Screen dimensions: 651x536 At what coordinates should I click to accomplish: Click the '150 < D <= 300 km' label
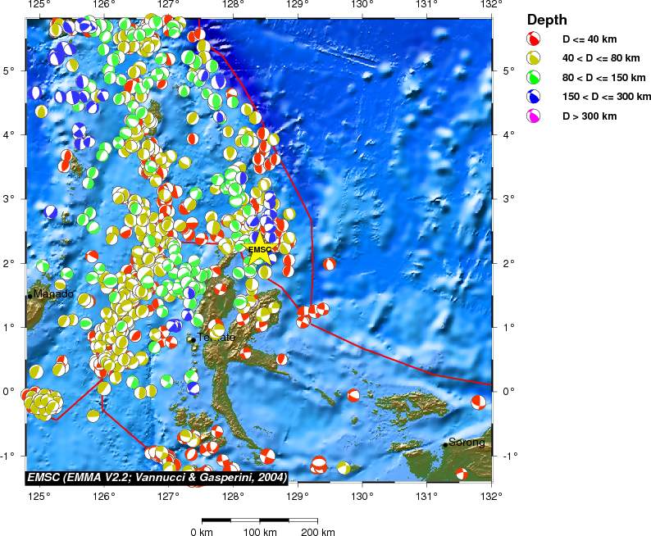pyautogui.click(x=607, y=97)
